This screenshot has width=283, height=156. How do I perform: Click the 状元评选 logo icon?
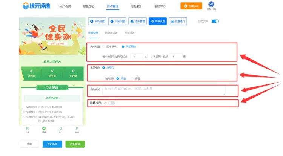pyautogui.click(x=25, y=6)
